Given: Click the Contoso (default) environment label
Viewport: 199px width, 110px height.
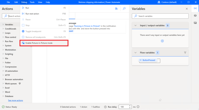Looking at the screenshot, I should pyautogui.click(x=169, y=2).
